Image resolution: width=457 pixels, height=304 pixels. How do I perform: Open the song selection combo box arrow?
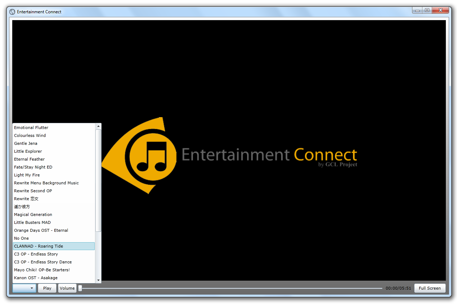[x=32, y=288]
